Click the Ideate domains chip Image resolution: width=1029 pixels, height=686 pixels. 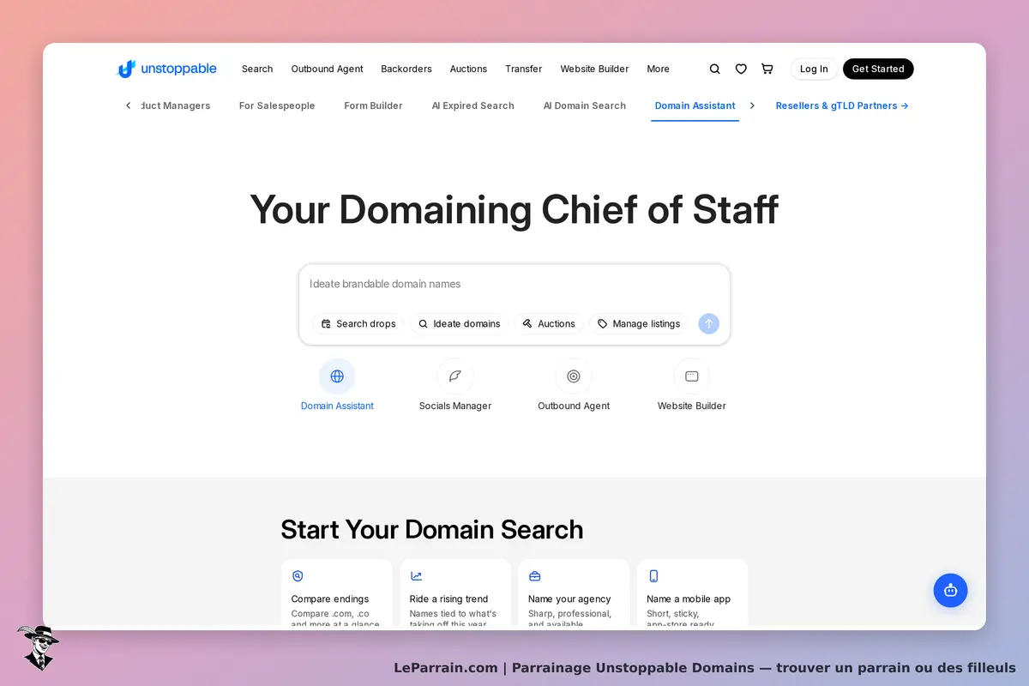(459, 323)
